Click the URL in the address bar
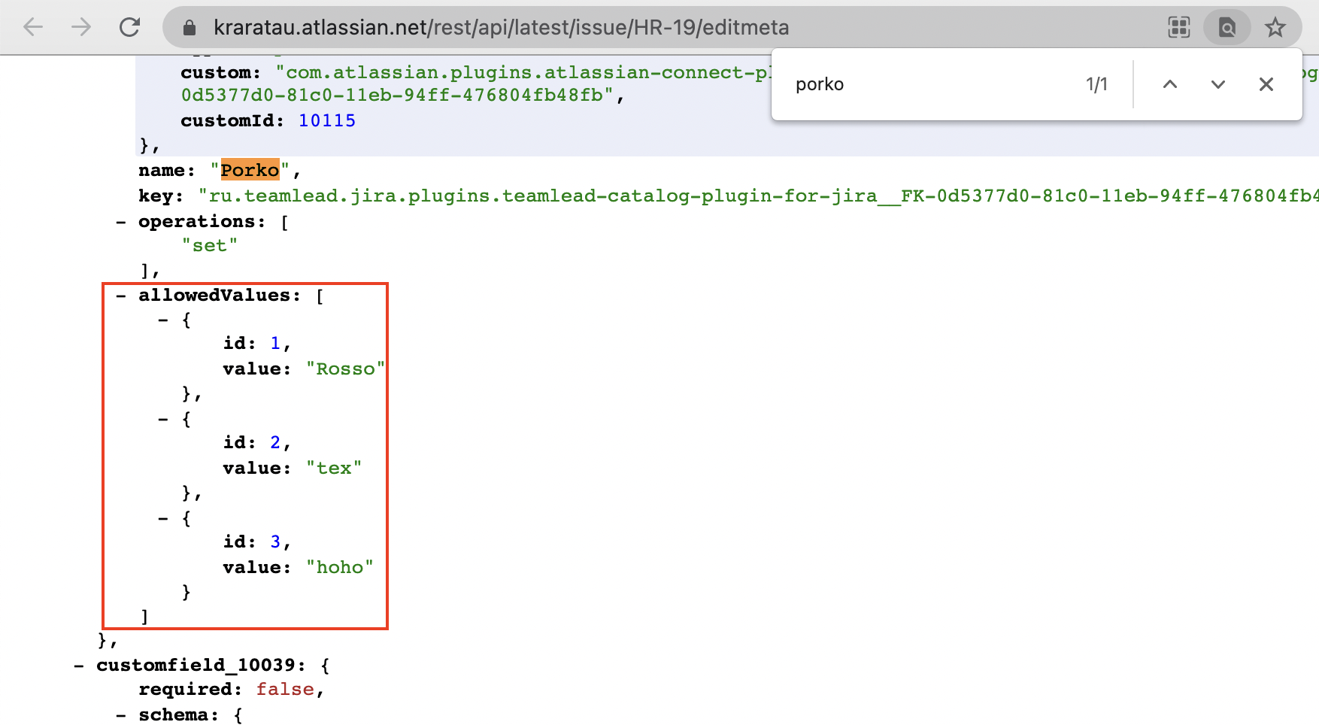 tap(501, 28)
